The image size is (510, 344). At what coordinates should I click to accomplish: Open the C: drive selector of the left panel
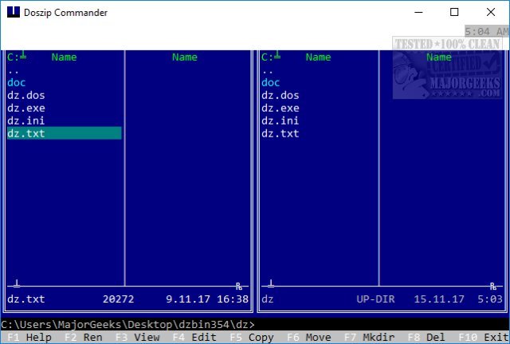pos(17,57)
